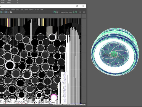Click the green circular refresh icon
Image resolution: width=142 pixels, height=107 pixels.
point(73,12)
